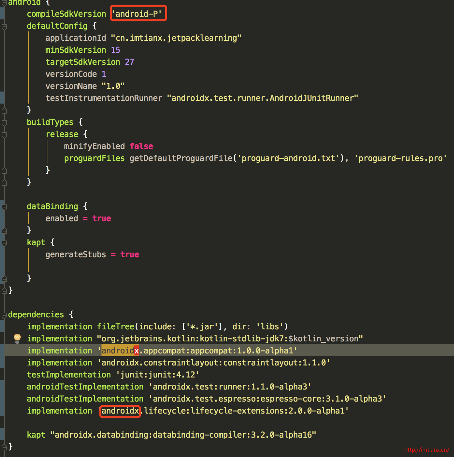Screen dimensions: 454x457
Task: Click the 'libs' directory string
Action: tap(270, 326)
